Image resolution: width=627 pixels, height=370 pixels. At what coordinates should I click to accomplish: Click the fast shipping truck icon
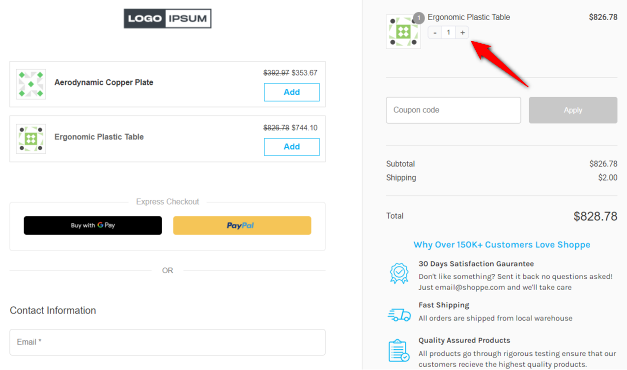coord(399,315)
